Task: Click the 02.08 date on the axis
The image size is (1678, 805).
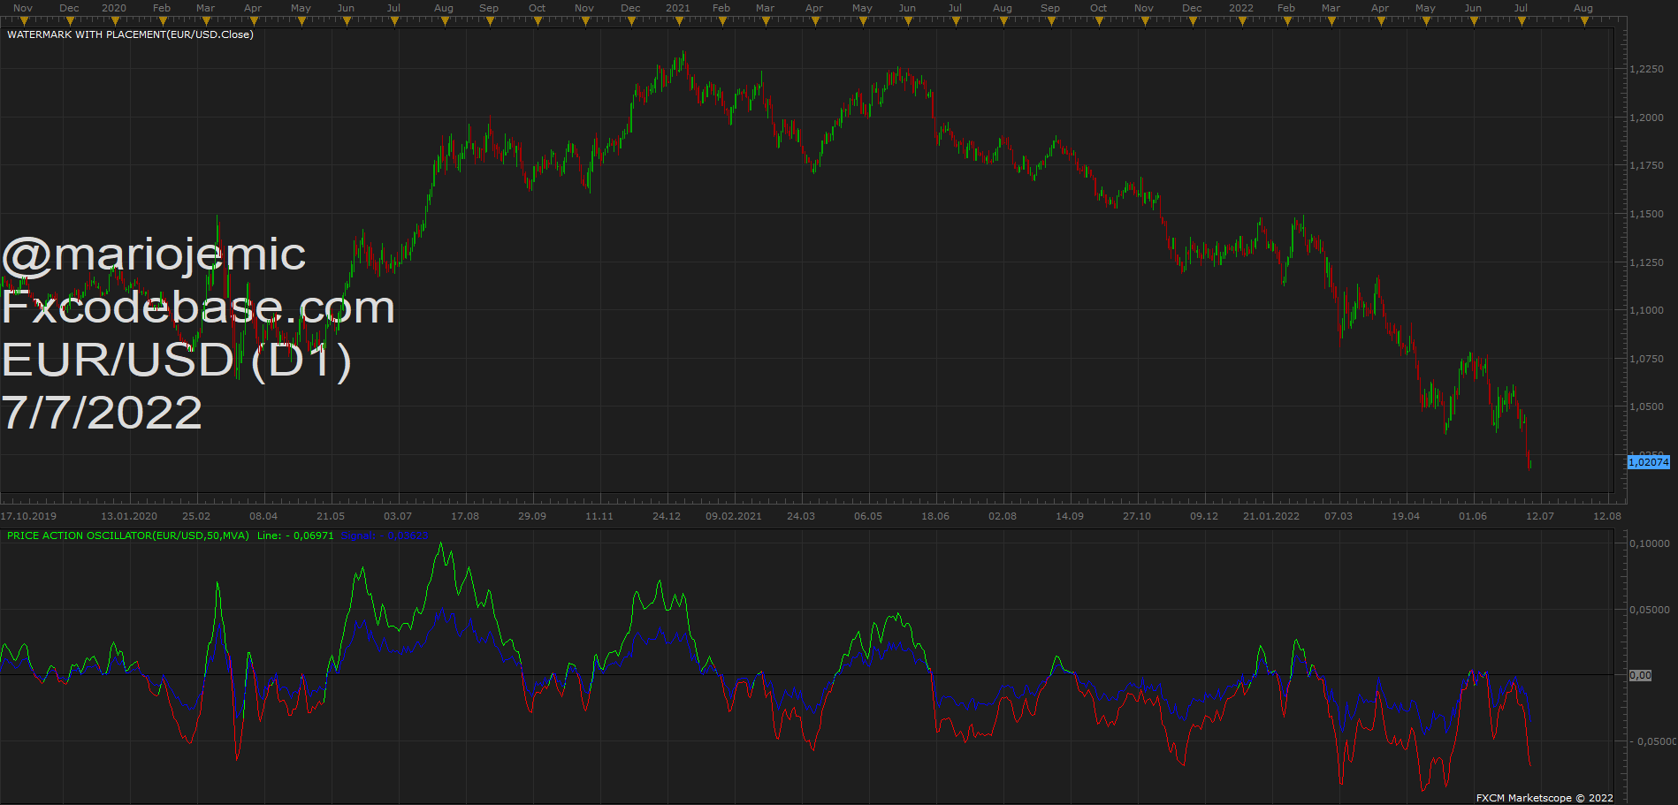Action: 1003,516
